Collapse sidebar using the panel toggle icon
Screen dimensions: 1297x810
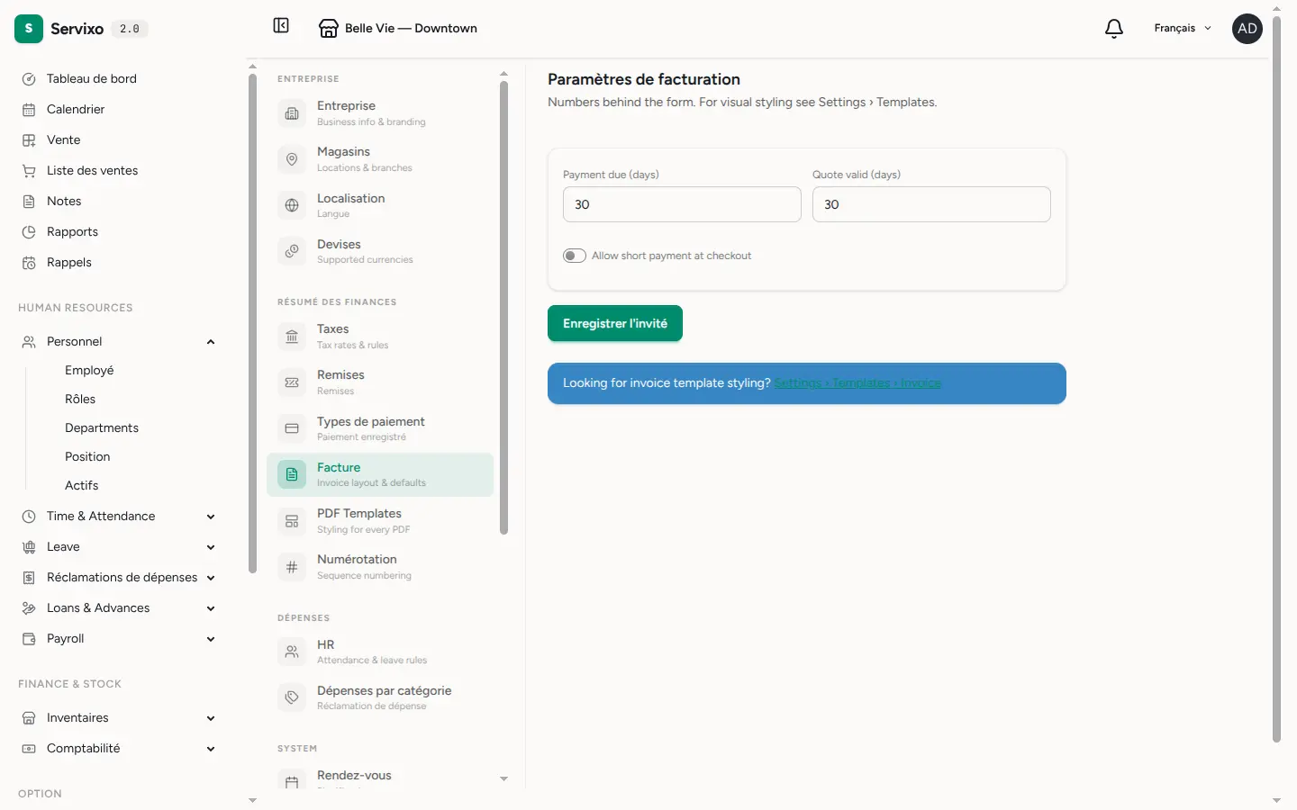tap(281, 26)
